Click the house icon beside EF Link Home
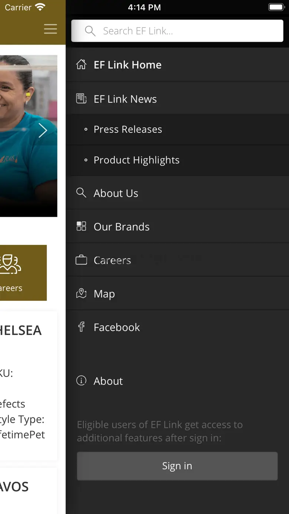289x514 pixels. 81,64
